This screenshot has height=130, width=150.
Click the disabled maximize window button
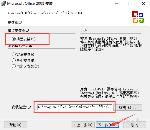(130, 4)
